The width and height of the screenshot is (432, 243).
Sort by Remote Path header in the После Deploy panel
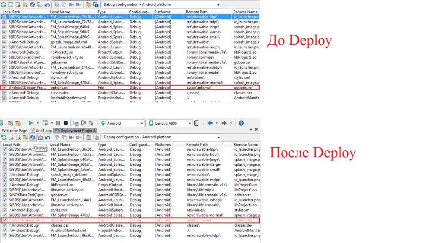[208, 145]
